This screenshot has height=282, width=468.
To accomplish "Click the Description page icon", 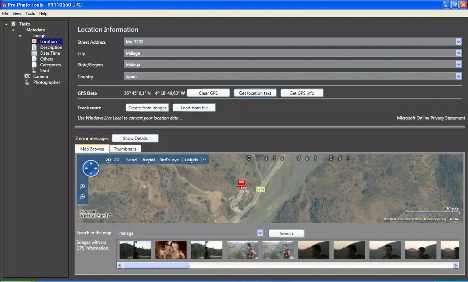I will [x=34, y=47].
